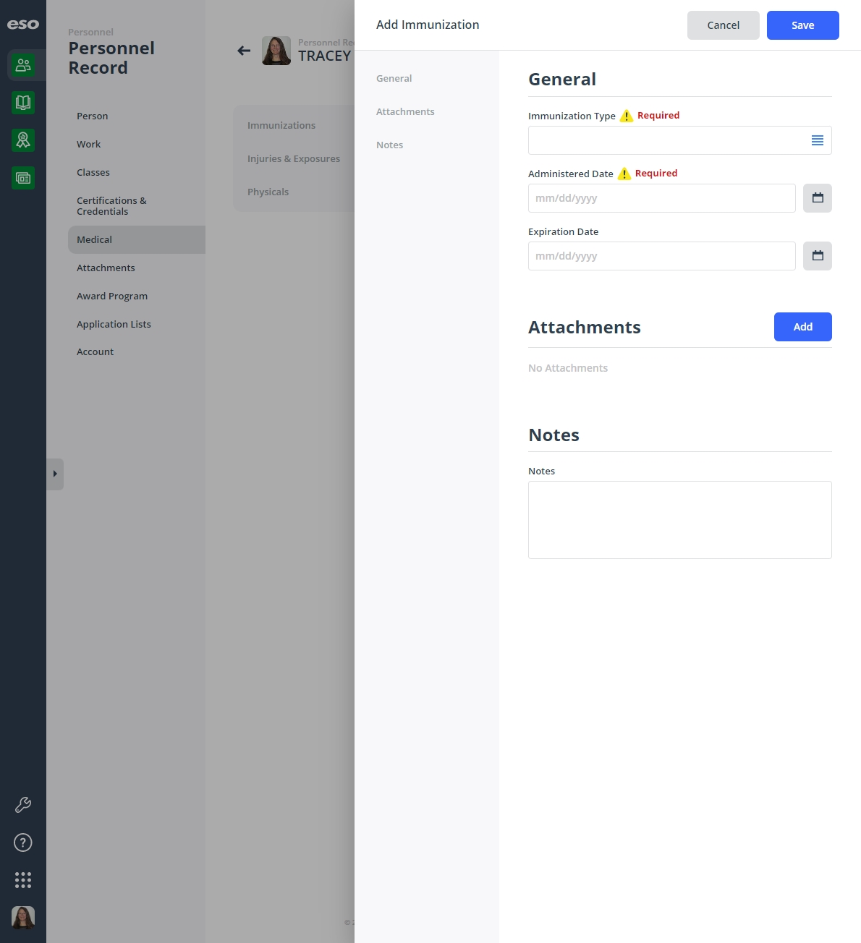Open the wrench admin tools icon
The image size is (861, 943).
pos(23,805)
